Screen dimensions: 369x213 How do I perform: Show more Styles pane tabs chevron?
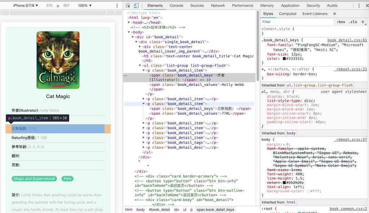pos(334,14)
